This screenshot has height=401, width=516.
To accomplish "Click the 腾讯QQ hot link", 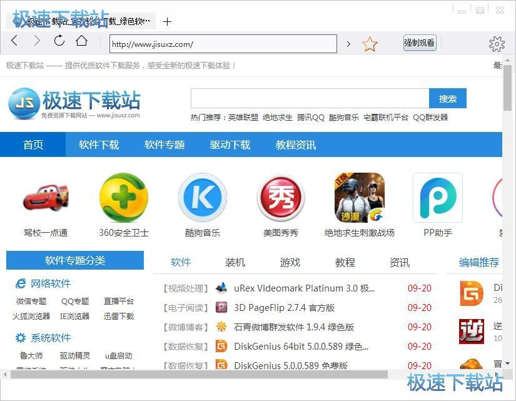I will click(311, 117).
